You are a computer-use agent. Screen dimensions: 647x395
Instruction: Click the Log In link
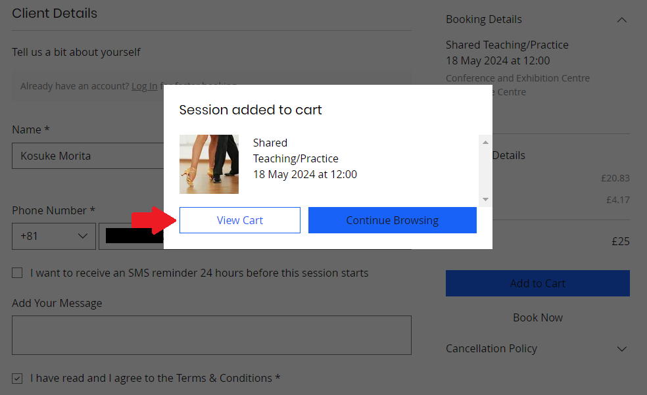145,86
